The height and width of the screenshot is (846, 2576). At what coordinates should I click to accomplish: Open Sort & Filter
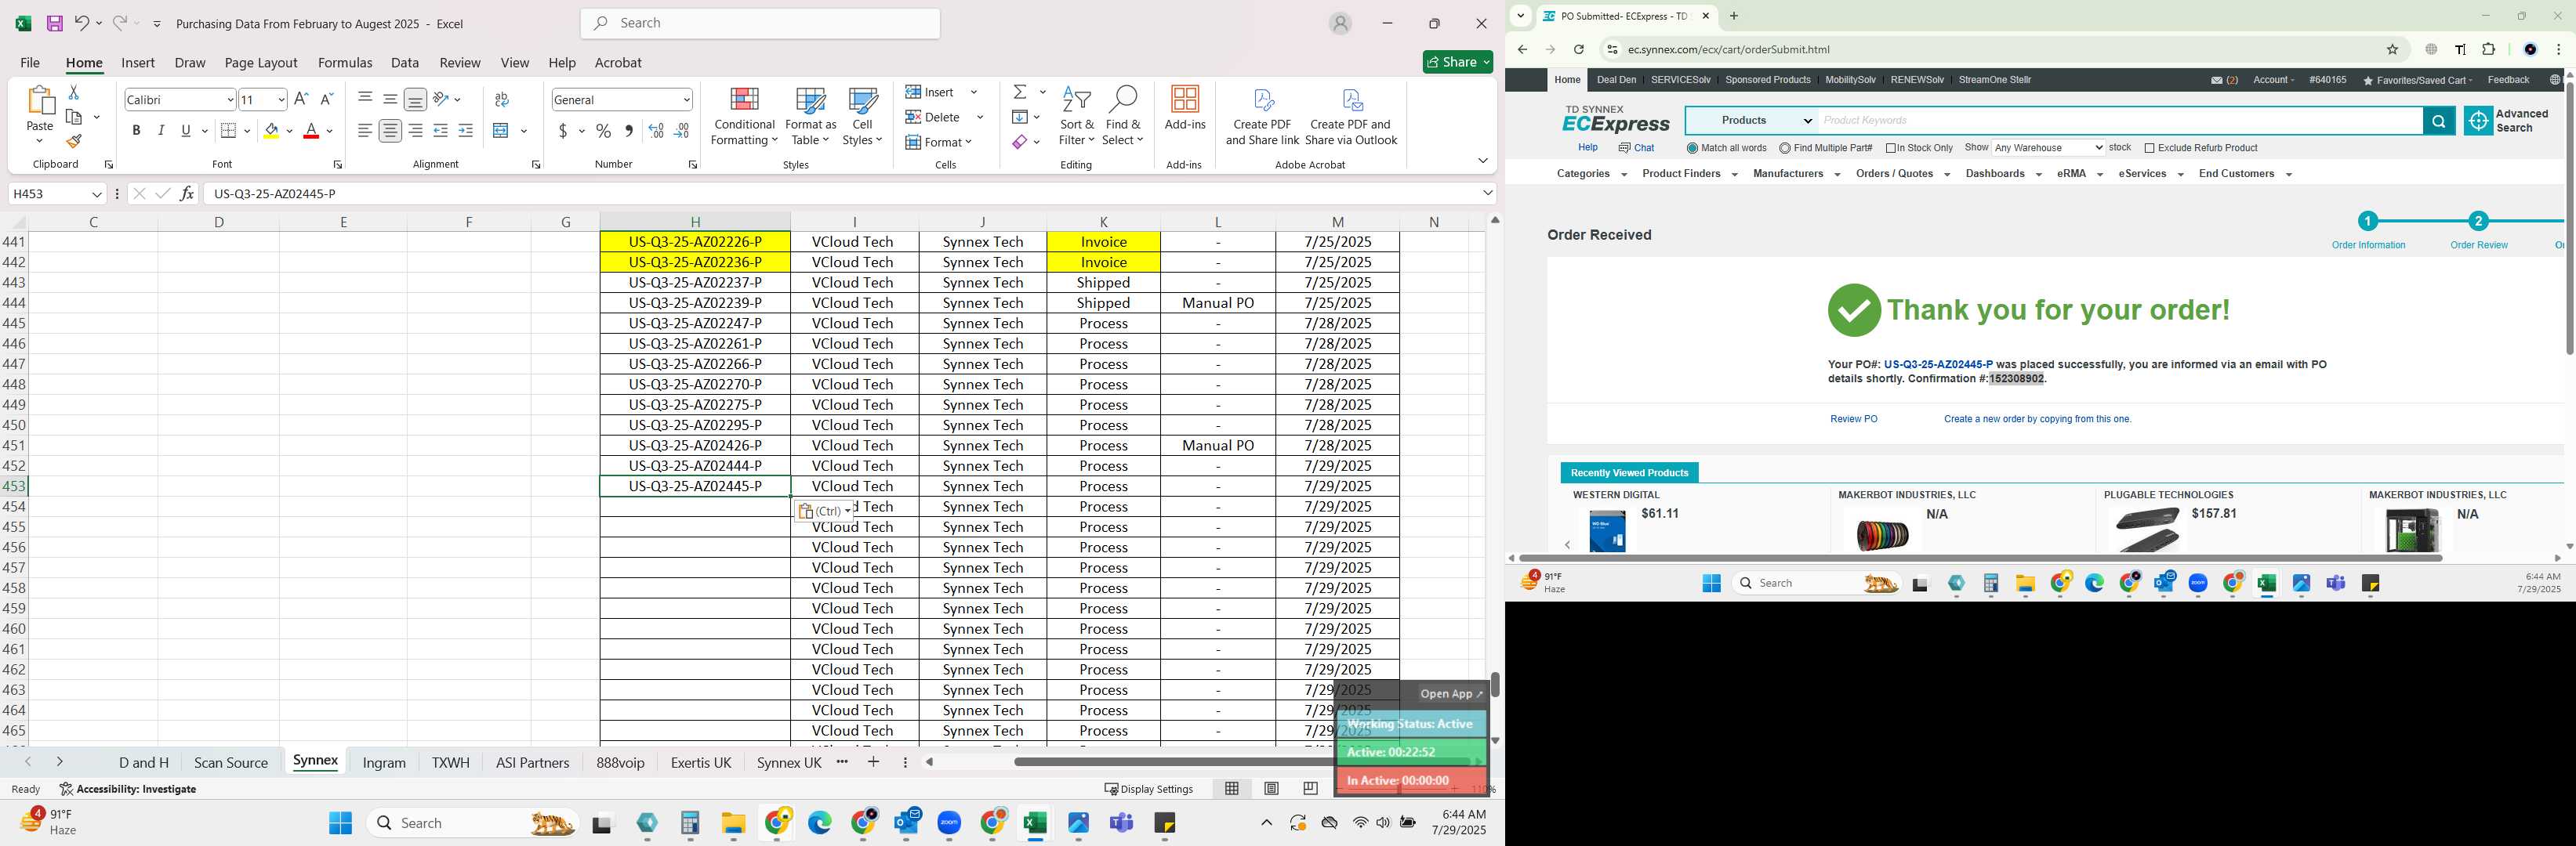[1076, 117]
